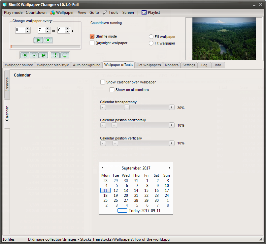Select September 30 in calendar
The width and height of the screenshot is (266, 244).
[x=156, y=200]
